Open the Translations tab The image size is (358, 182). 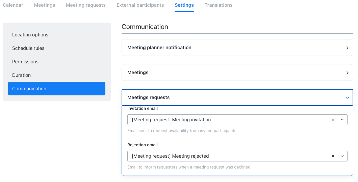pyautogui.click(x=219, y=5)
